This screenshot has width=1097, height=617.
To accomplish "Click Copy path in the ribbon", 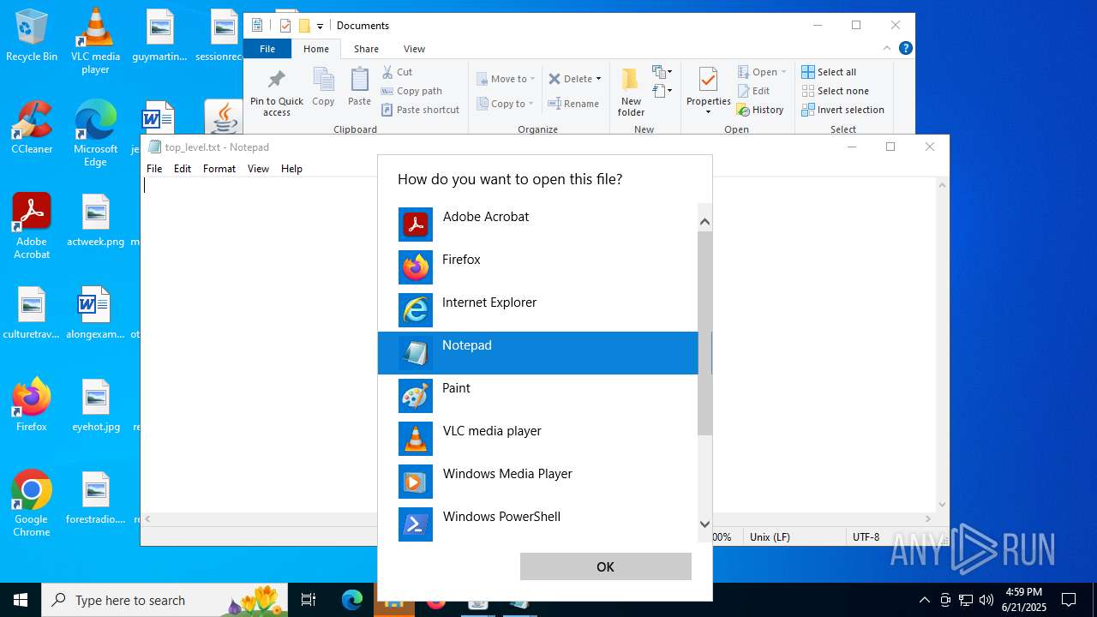I will click(x=411, y=91).
